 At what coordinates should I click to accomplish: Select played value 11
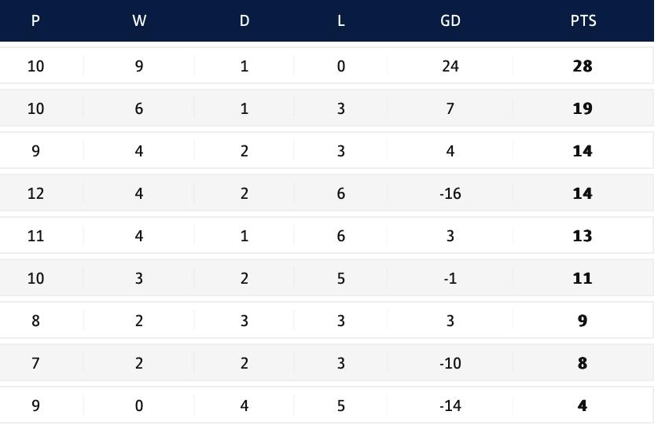point(35,236)
